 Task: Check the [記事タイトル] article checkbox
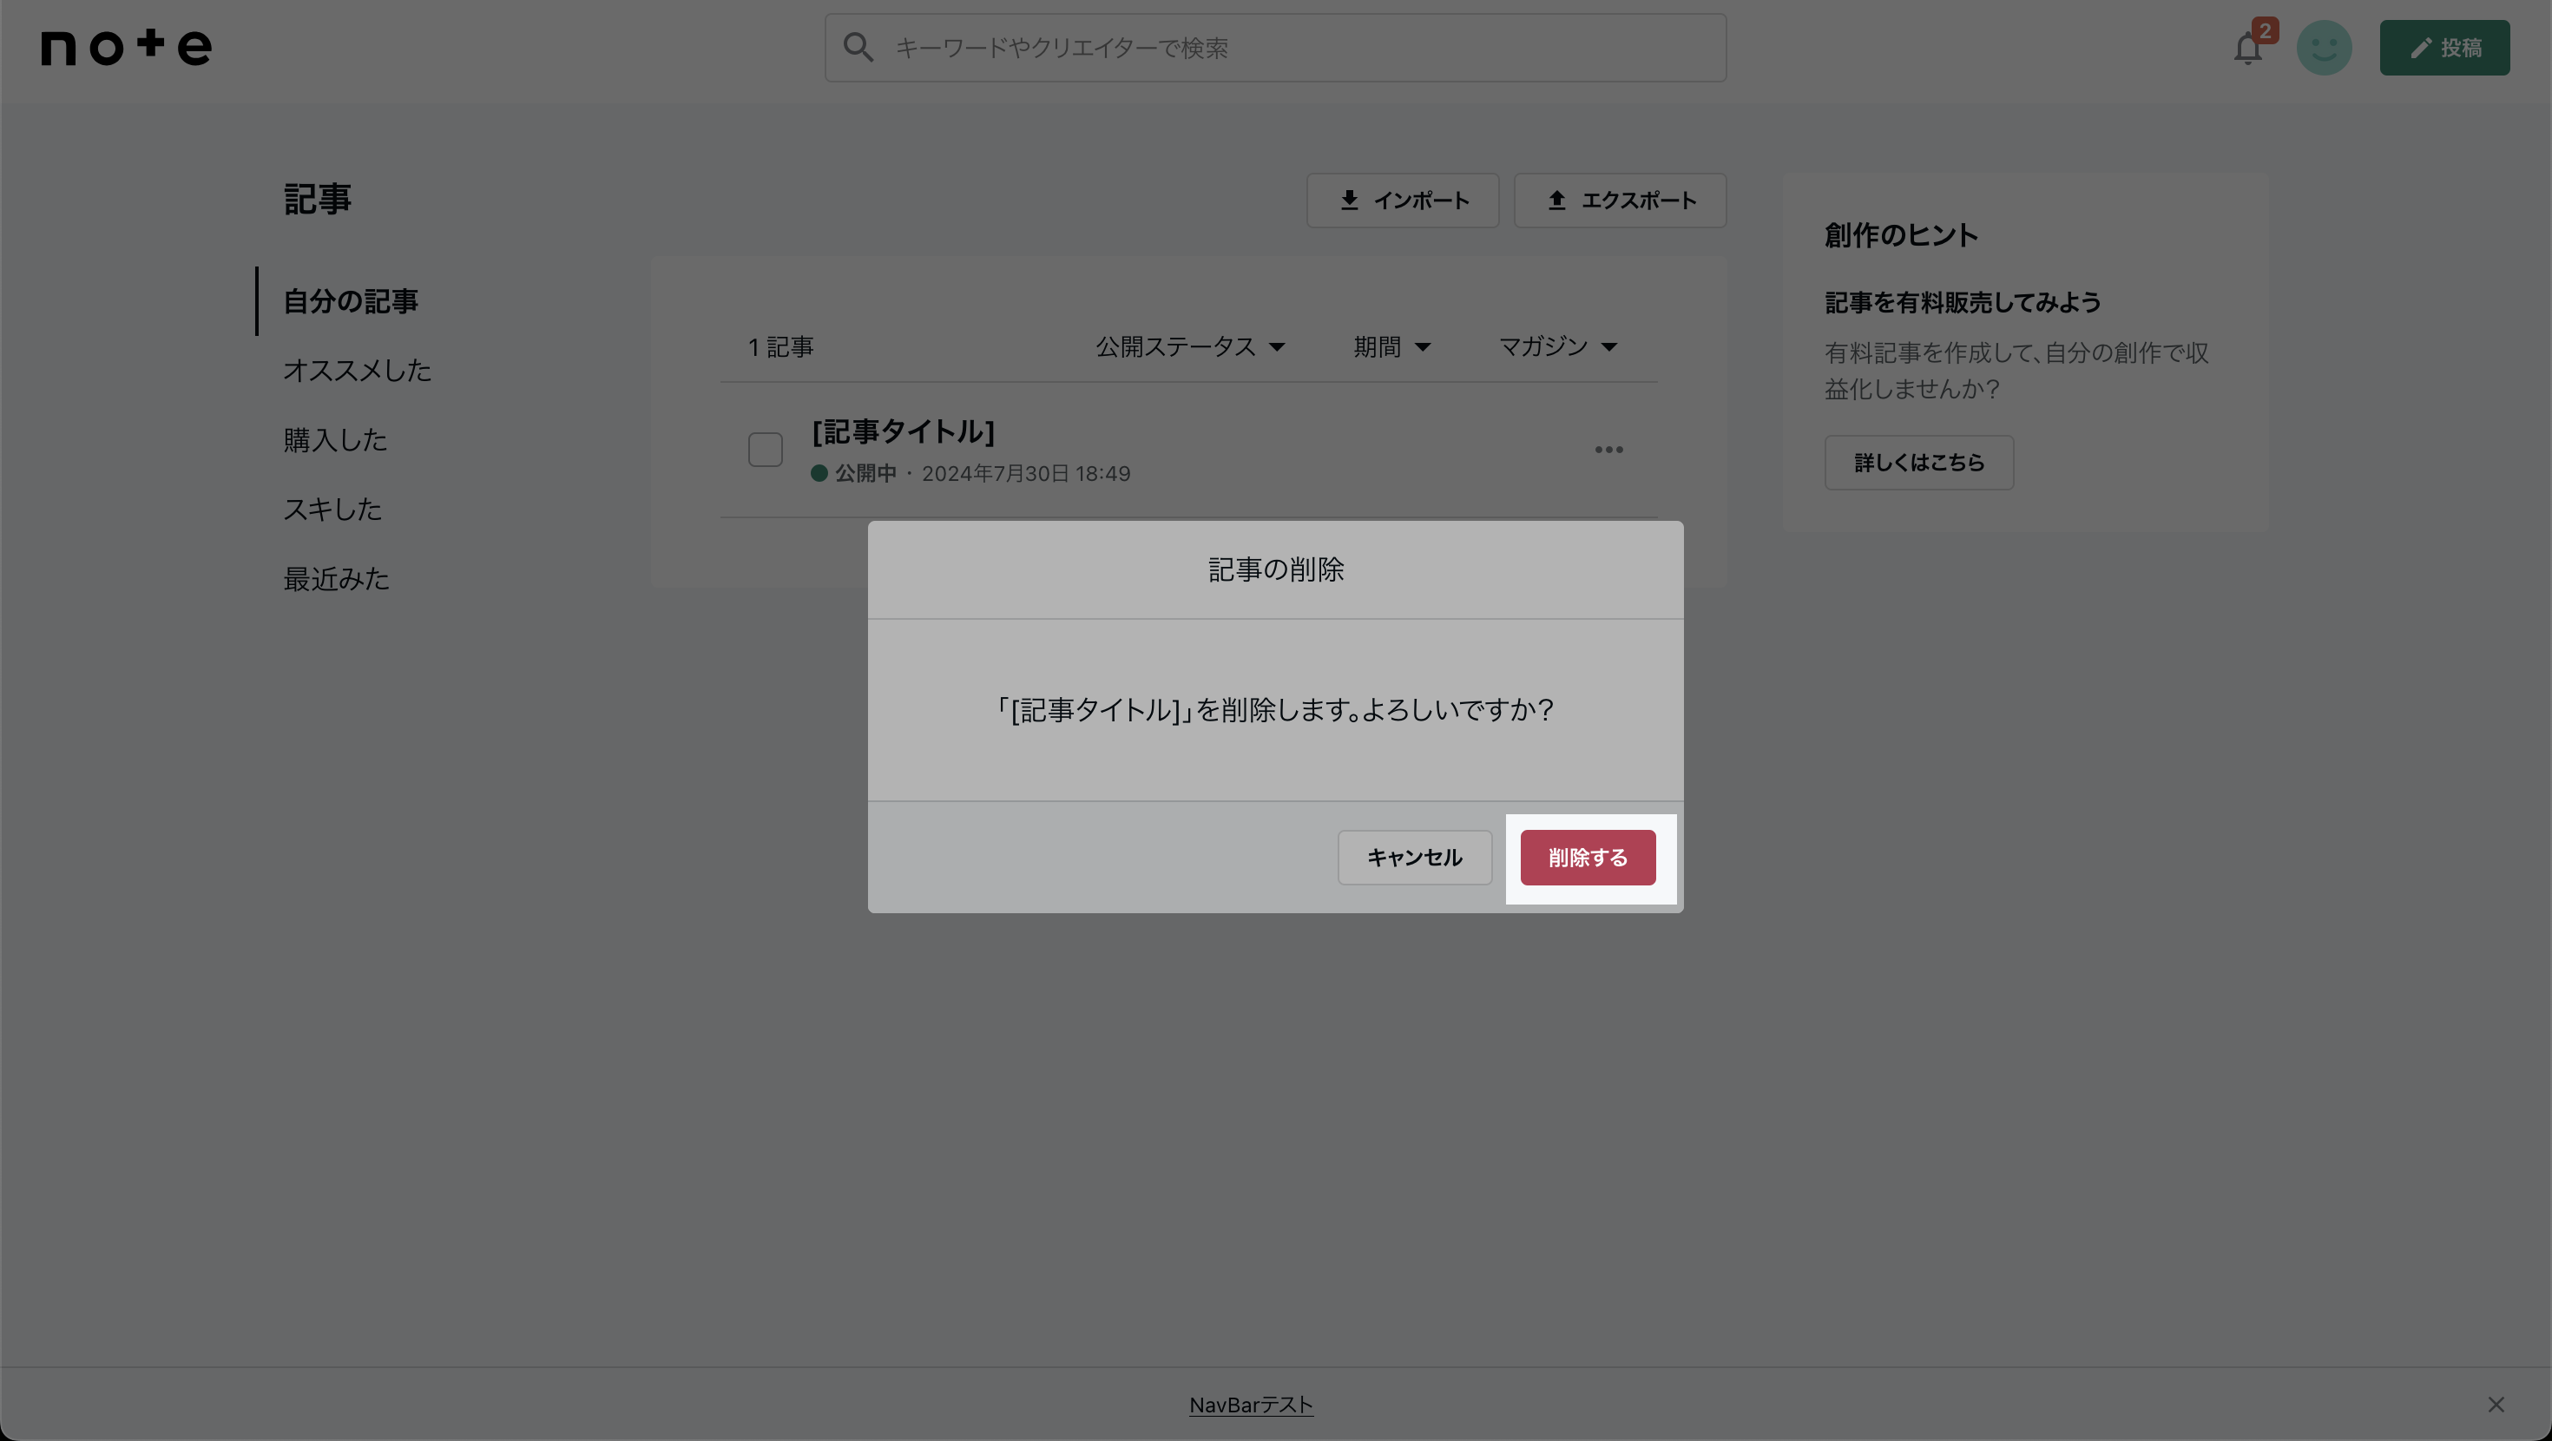(765, 449)
